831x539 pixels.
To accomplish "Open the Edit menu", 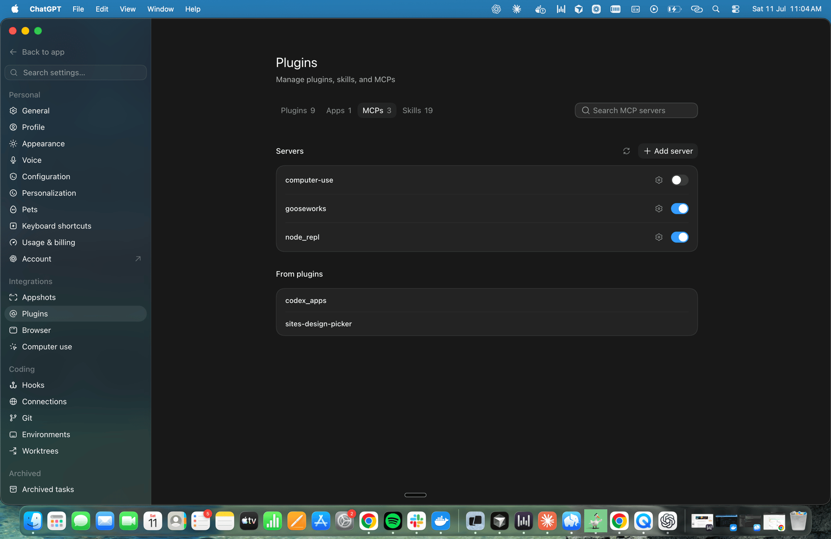I will pos(102,9).
